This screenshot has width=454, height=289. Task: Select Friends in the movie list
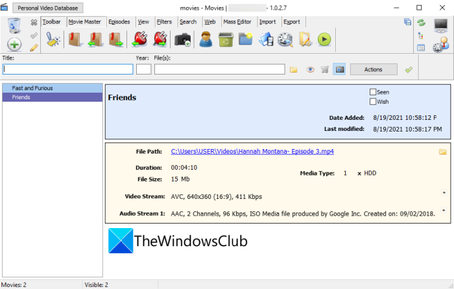pos(53,97)
